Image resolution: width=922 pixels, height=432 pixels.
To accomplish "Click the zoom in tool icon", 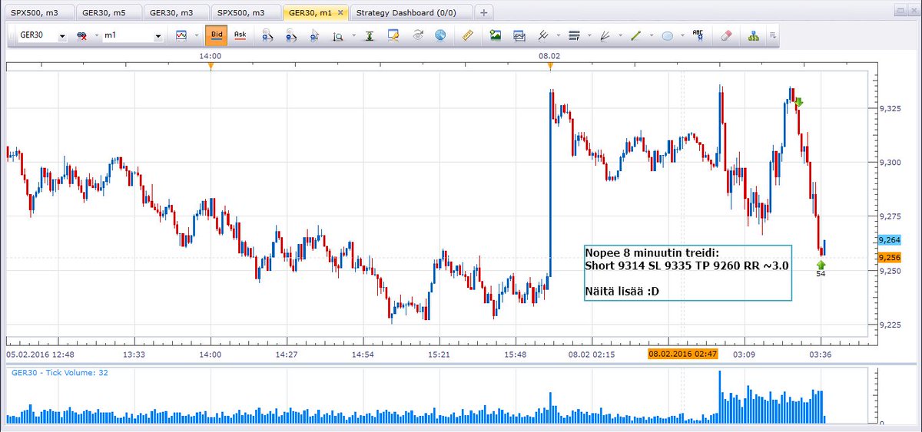I will click(x=267, y=35).
